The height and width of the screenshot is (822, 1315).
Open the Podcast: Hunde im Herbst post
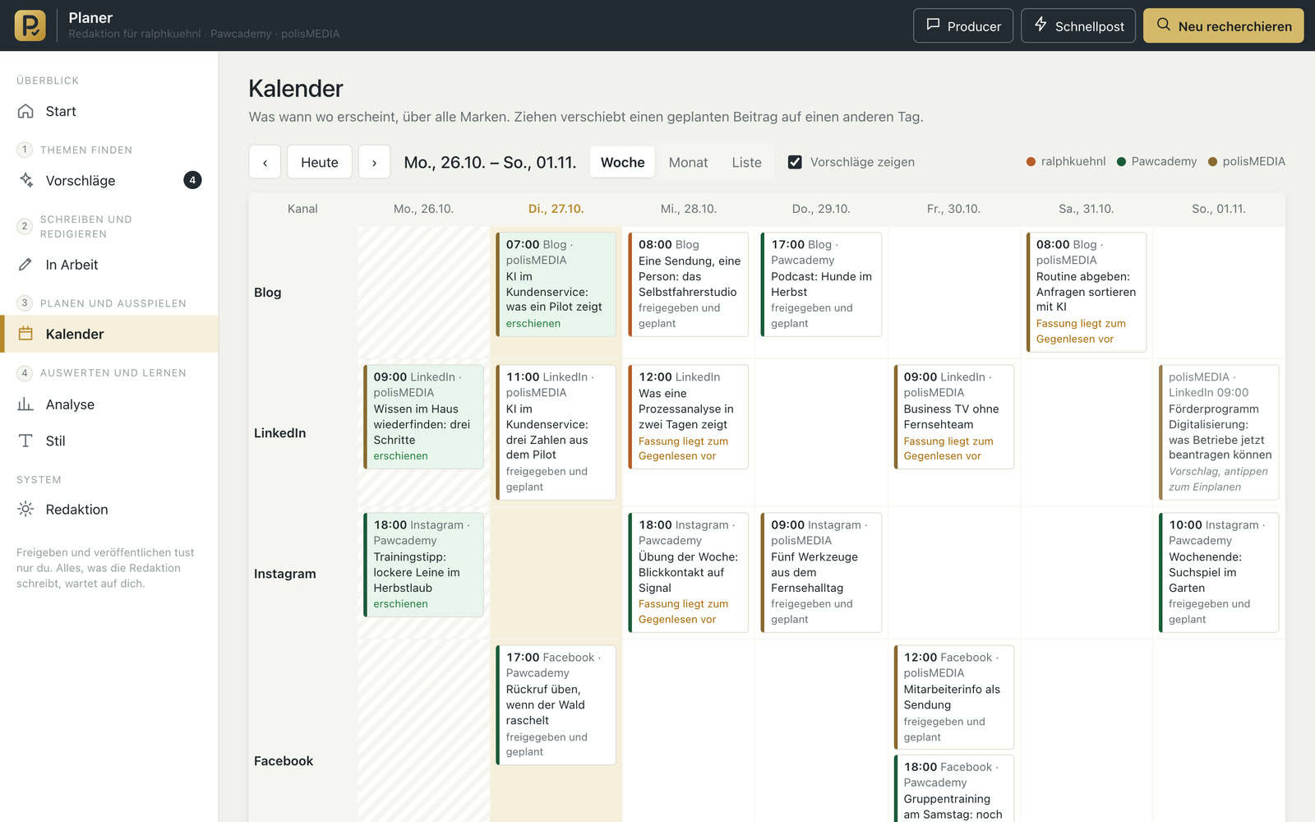point(821,284)
